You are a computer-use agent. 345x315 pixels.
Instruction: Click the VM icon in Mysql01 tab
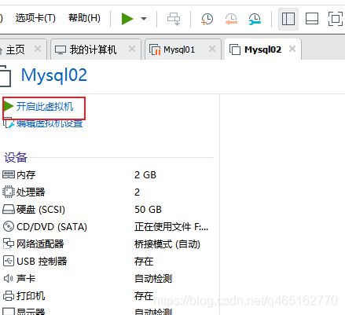click(x=155, y=49)
